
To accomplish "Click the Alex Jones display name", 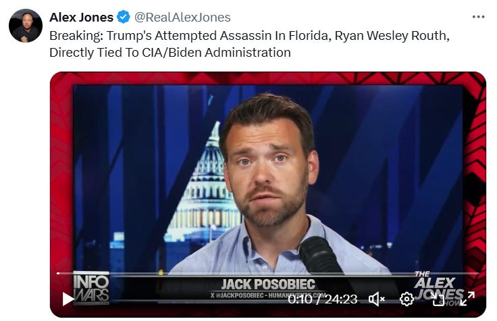I will click(81, 17).
